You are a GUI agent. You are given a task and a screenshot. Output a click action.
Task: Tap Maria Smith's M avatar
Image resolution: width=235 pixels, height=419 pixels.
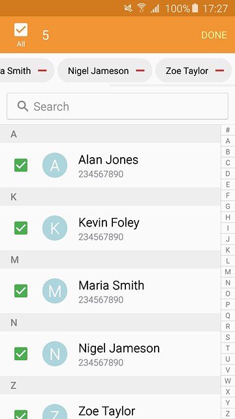pyautogui.click(x=55, y=291)
